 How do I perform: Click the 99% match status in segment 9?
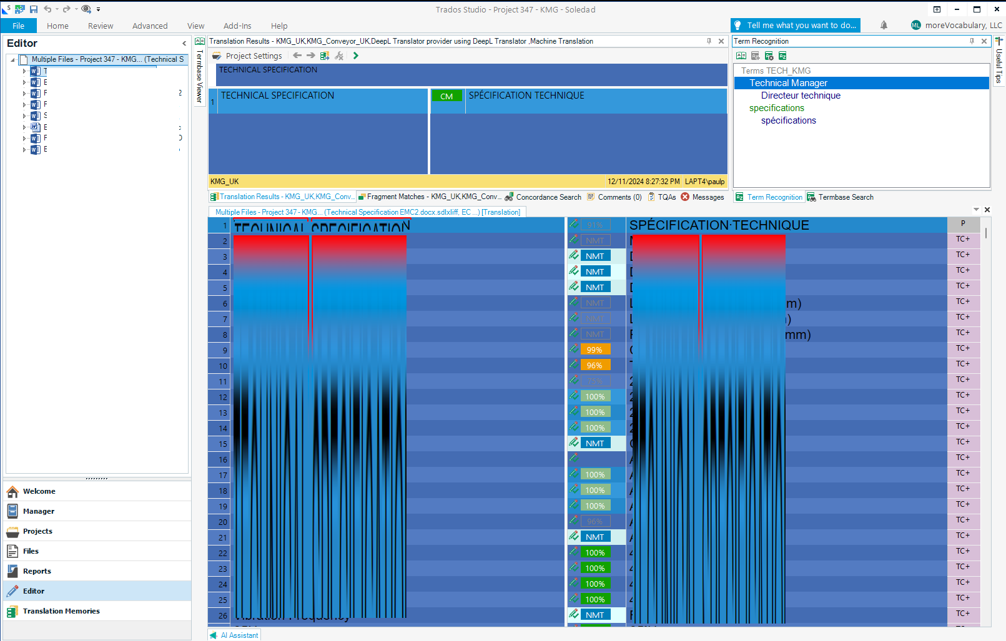[x=594, y=350]
